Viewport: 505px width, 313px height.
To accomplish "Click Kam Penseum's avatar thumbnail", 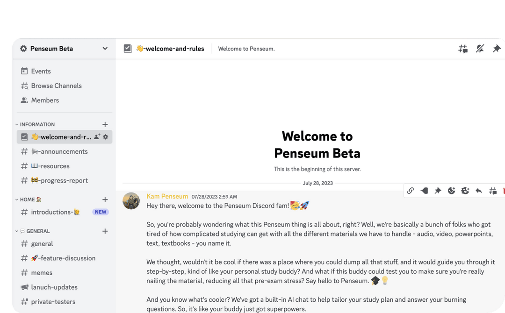I will click(x=131, y=201).
